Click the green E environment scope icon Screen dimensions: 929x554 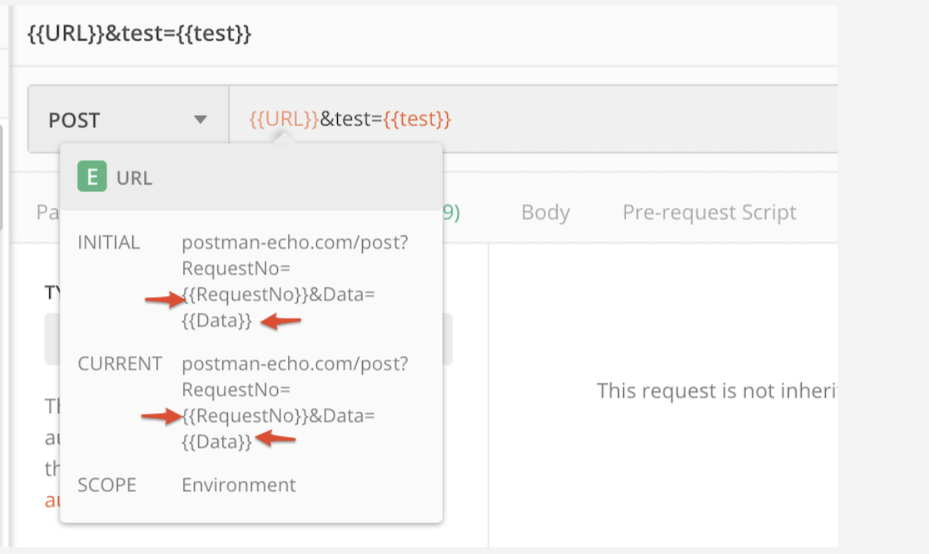click(x=92, y=177)
